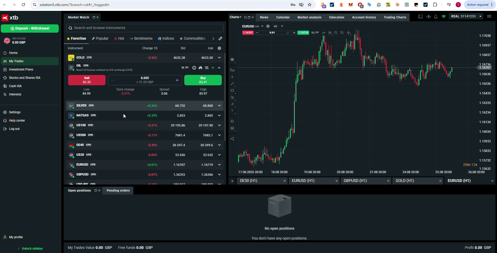The image size is (497, 253).
Task: Select the rectangle shape drawing tool
Action: click(232, 90)
